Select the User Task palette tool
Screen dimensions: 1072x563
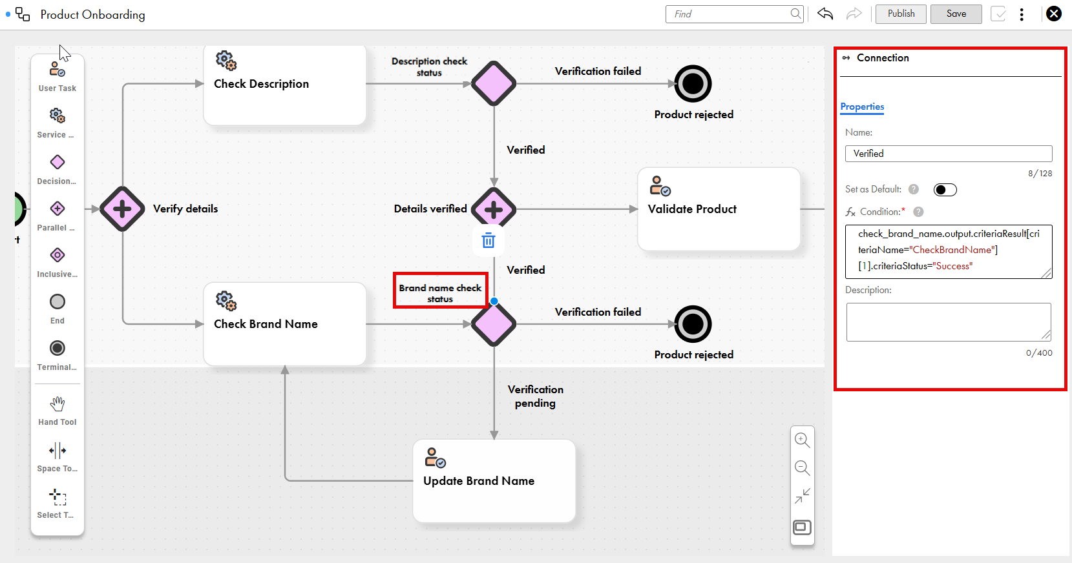(58, 76)
